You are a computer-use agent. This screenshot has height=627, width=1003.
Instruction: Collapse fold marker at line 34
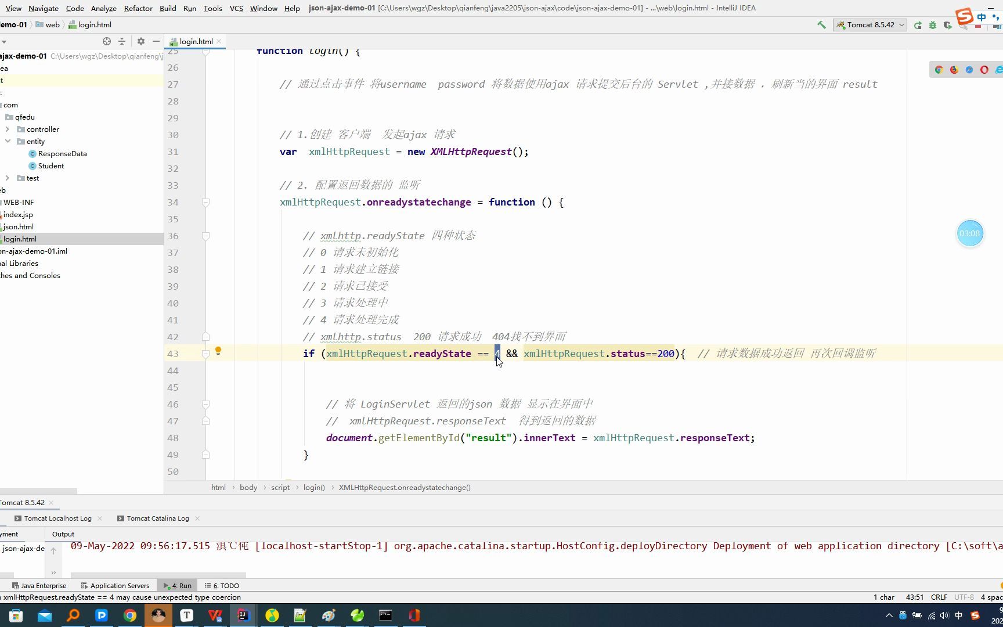tap(205, 202)
